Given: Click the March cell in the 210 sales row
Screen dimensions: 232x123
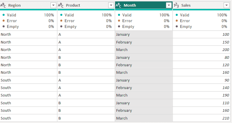Looking at the screenshot, I should [144, 118].
